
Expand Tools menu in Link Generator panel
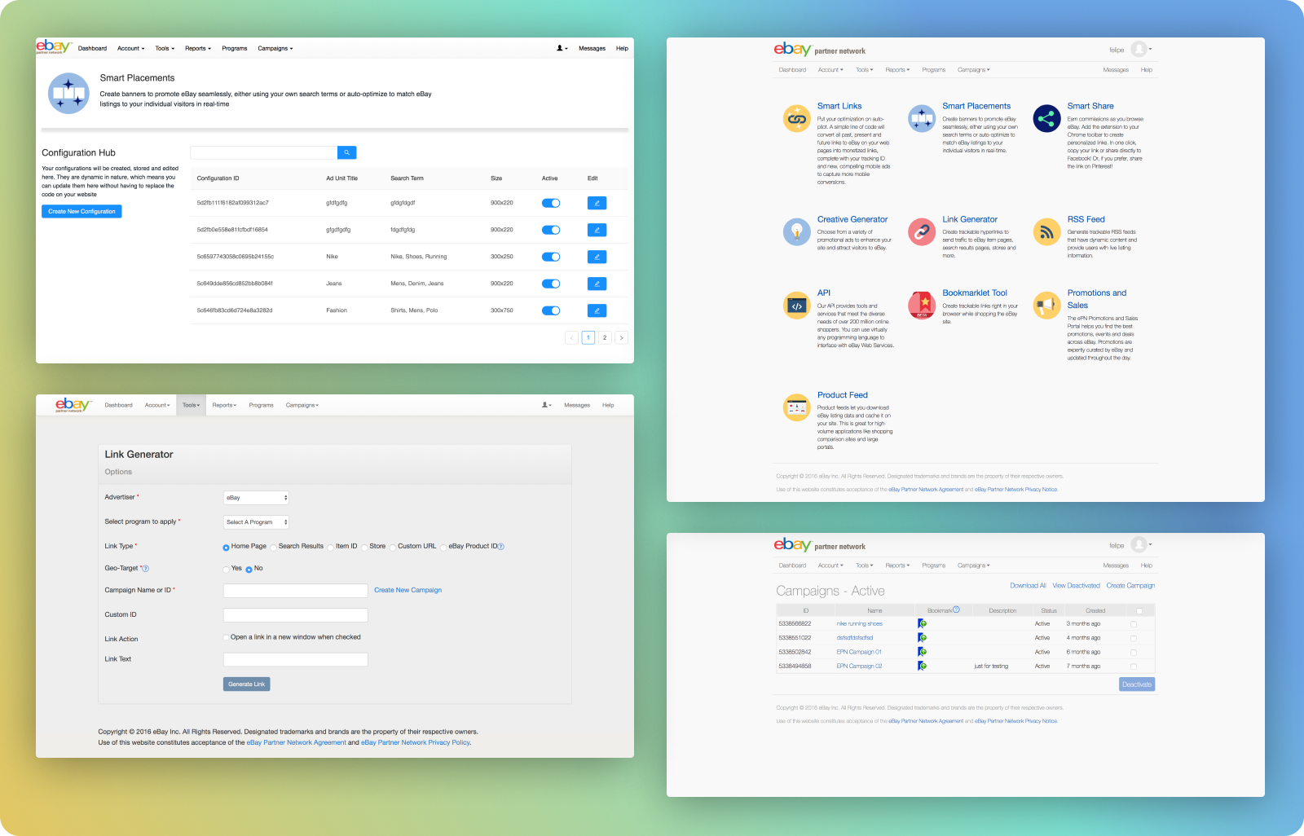(191, 405)
